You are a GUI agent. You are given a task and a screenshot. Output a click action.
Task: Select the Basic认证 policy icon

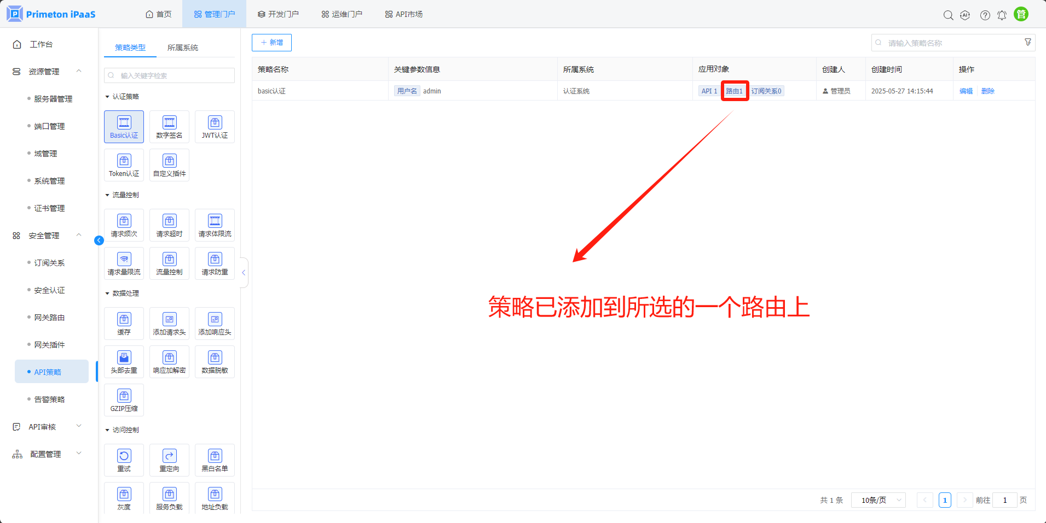click(124, 126)
